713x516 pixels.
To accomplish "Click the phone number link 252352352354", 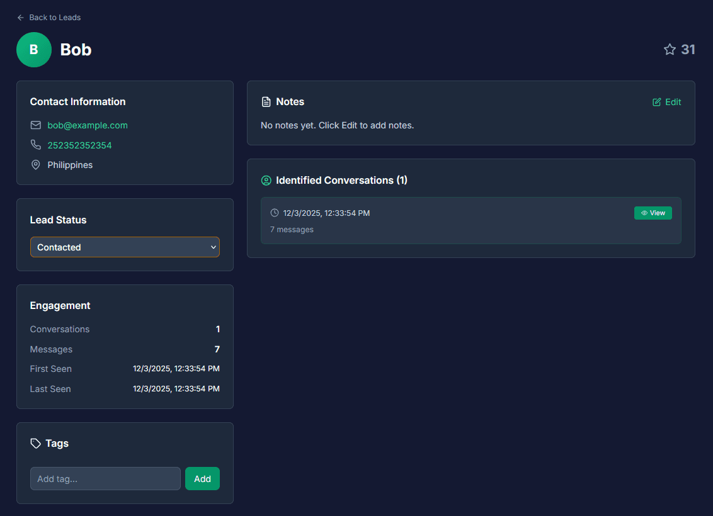I will (79, 145).
